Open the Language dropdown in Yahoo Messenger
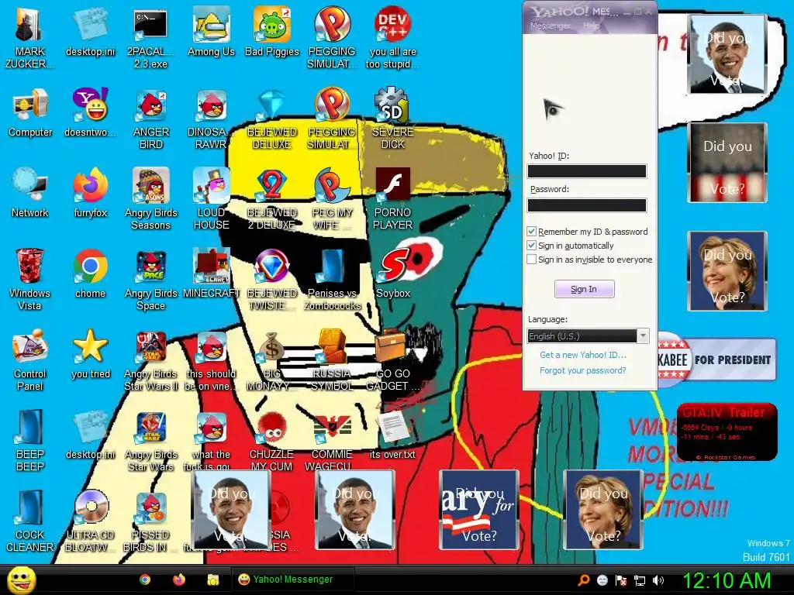 click(588, 336)
